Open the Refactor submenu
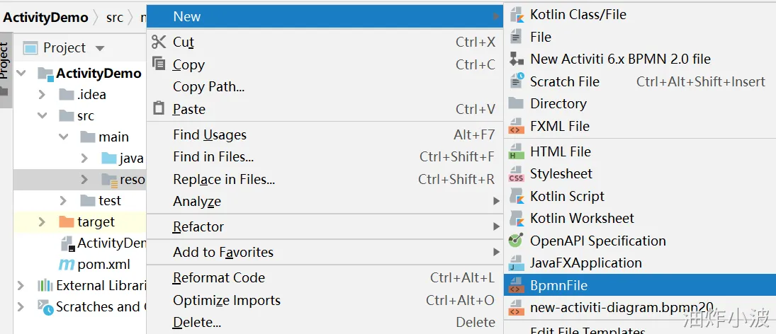Screen dimensions: 776x334 pos(198,226)
